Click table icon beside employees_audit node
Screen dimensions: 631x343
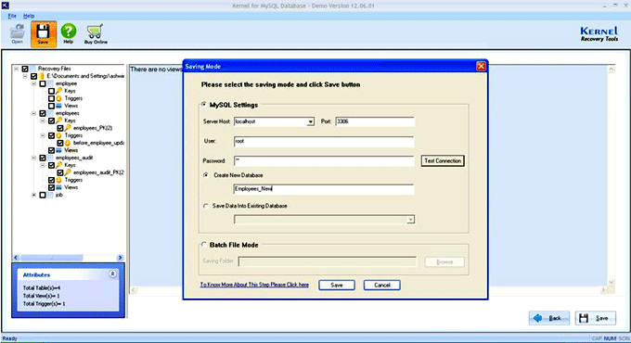(x=50, y=158)
